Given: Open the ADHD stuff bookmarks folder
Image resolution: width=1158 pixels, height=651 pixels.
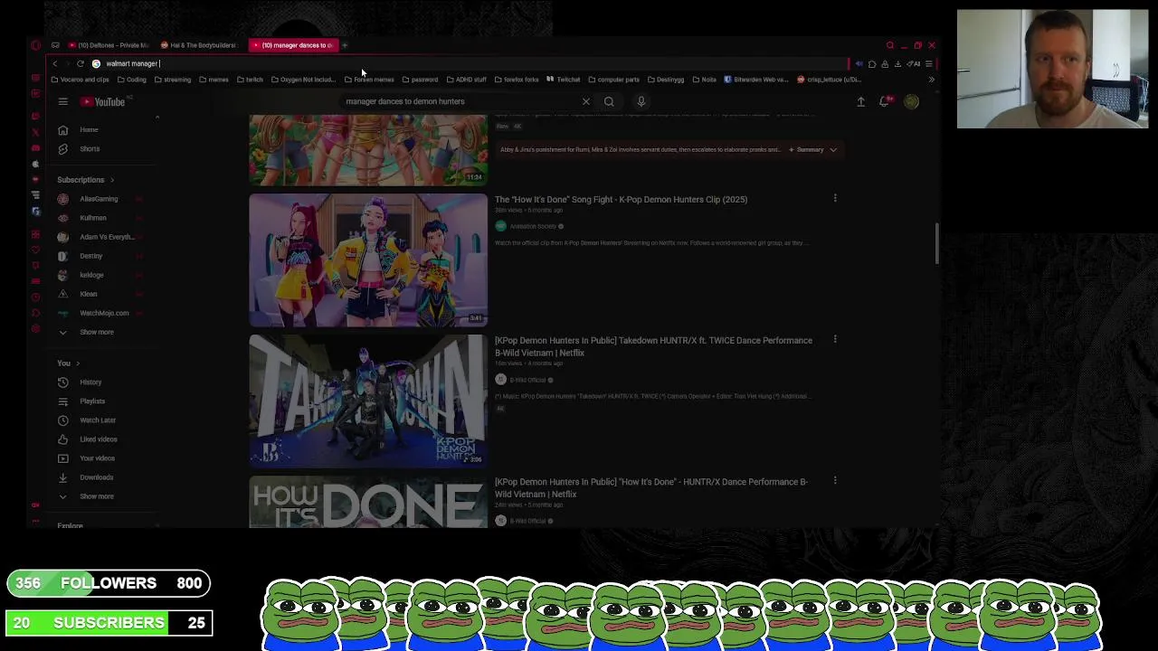Looking at the screenshot, I should tap(466, 80).
